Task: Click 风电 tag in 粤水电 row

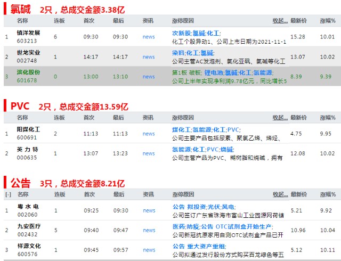Action: [228, 207]
